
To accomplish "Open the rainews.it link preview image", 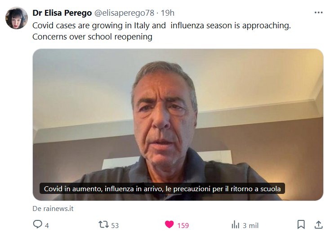I will (x=178, y=125).
